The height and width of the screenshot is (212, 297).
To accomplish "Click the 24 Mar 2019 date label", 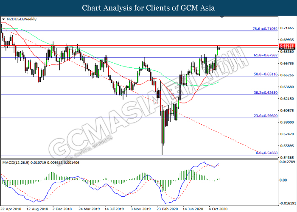I will click(x=89, y=209).
